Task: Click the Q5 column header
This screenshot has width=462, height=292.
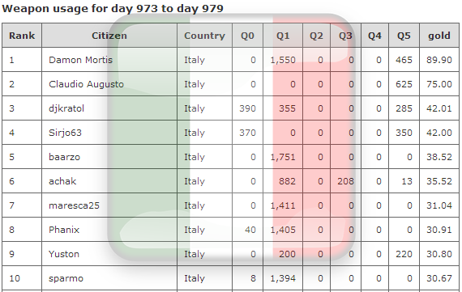Action: [x=404, y=36]
